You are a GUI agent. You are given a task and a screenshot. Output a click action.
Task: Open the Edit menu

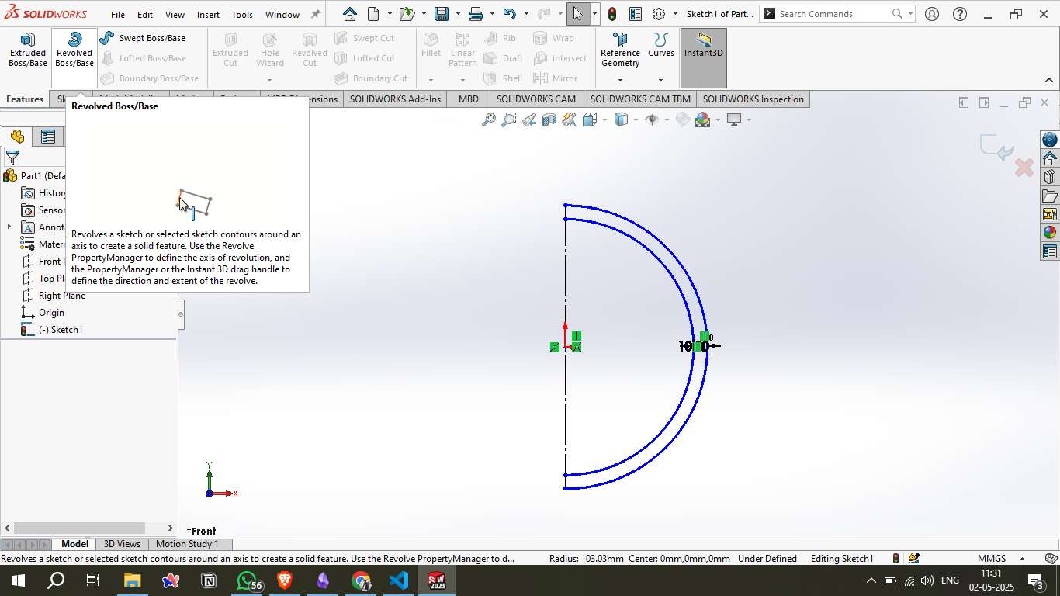(x=145, y=15)
